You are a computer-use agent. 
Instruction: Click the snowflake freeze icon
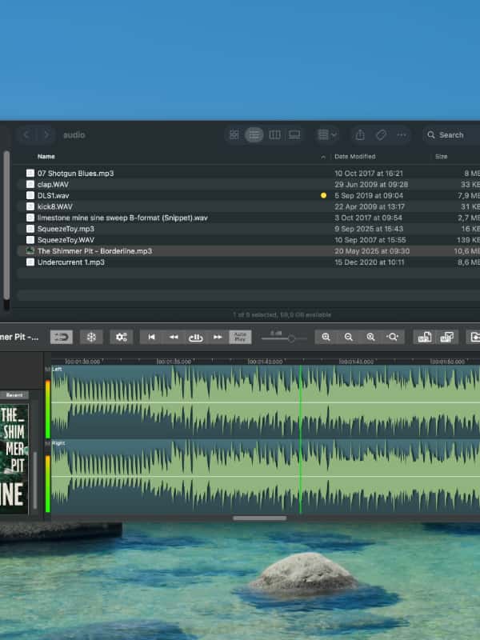[x=91, y=338]
